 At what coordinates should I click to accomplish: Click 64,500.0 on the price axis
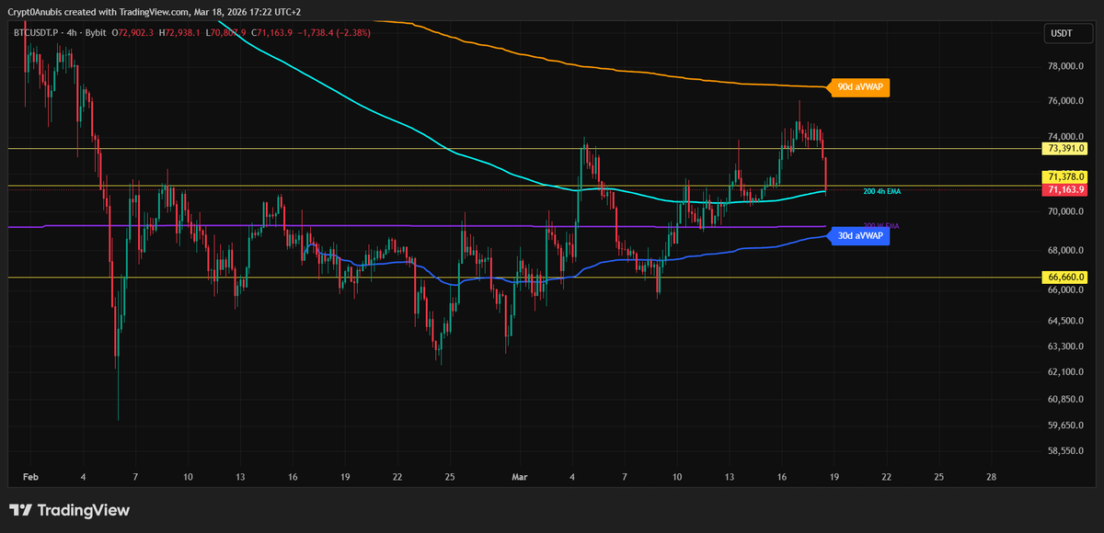click(x=1065, y=321)
